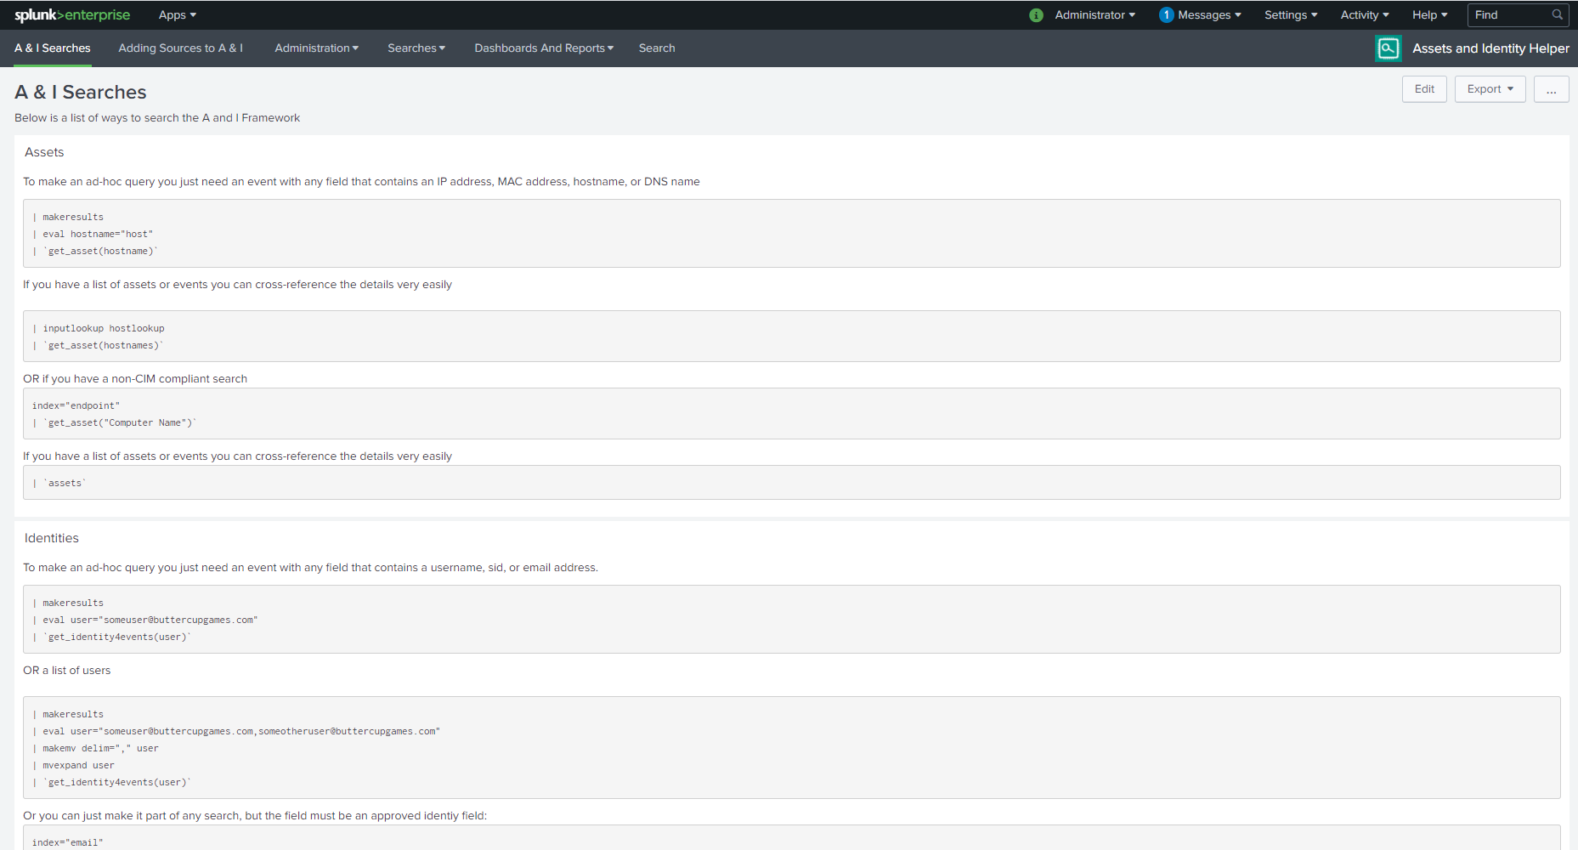Viewport: 1578px width, 850px height.
Task: Select the A & I Searches tab
Action: [x=53, y=48]
